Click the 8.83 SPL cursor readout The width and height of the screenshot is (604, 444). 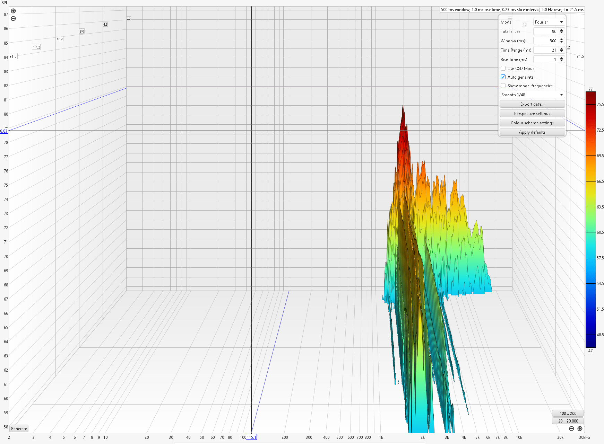click(x=4, y=131)
